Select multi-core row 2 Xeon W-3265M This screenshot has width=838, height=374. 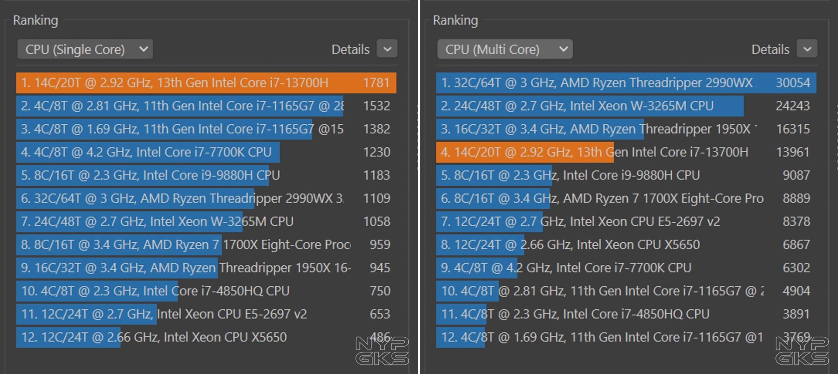click(626, 106)
